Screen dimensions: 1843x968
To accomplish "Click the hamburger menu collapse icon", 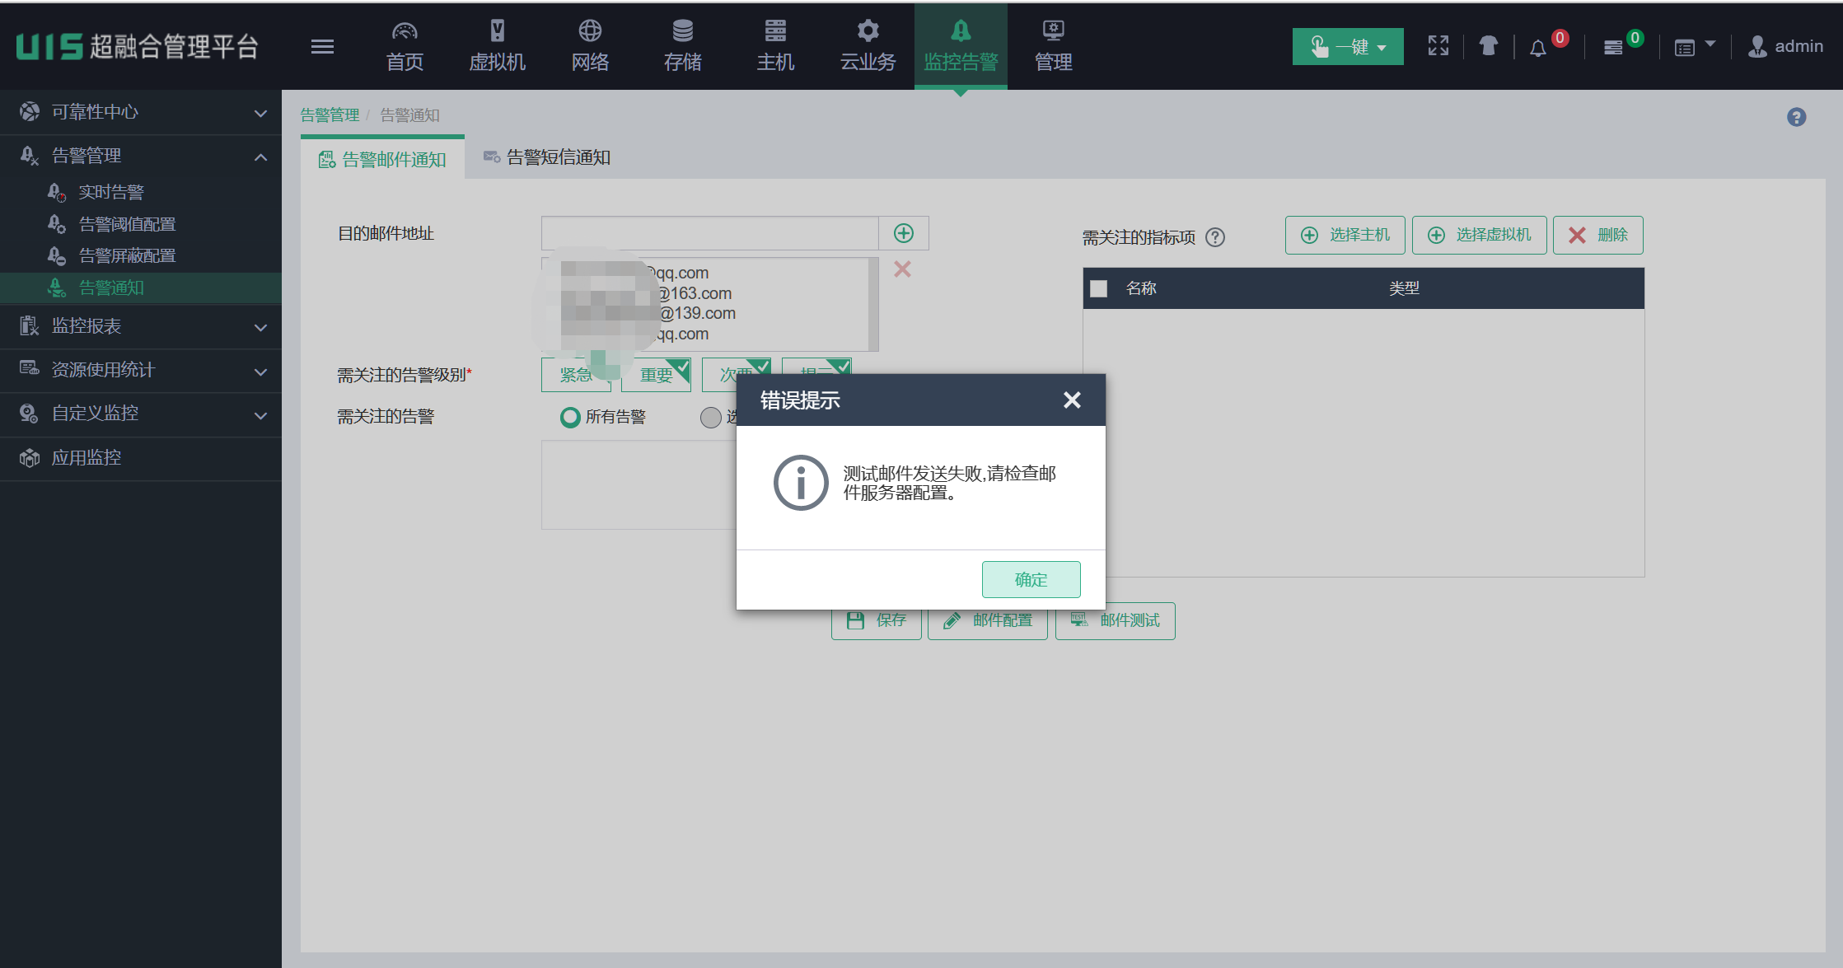I will [322, 47].
